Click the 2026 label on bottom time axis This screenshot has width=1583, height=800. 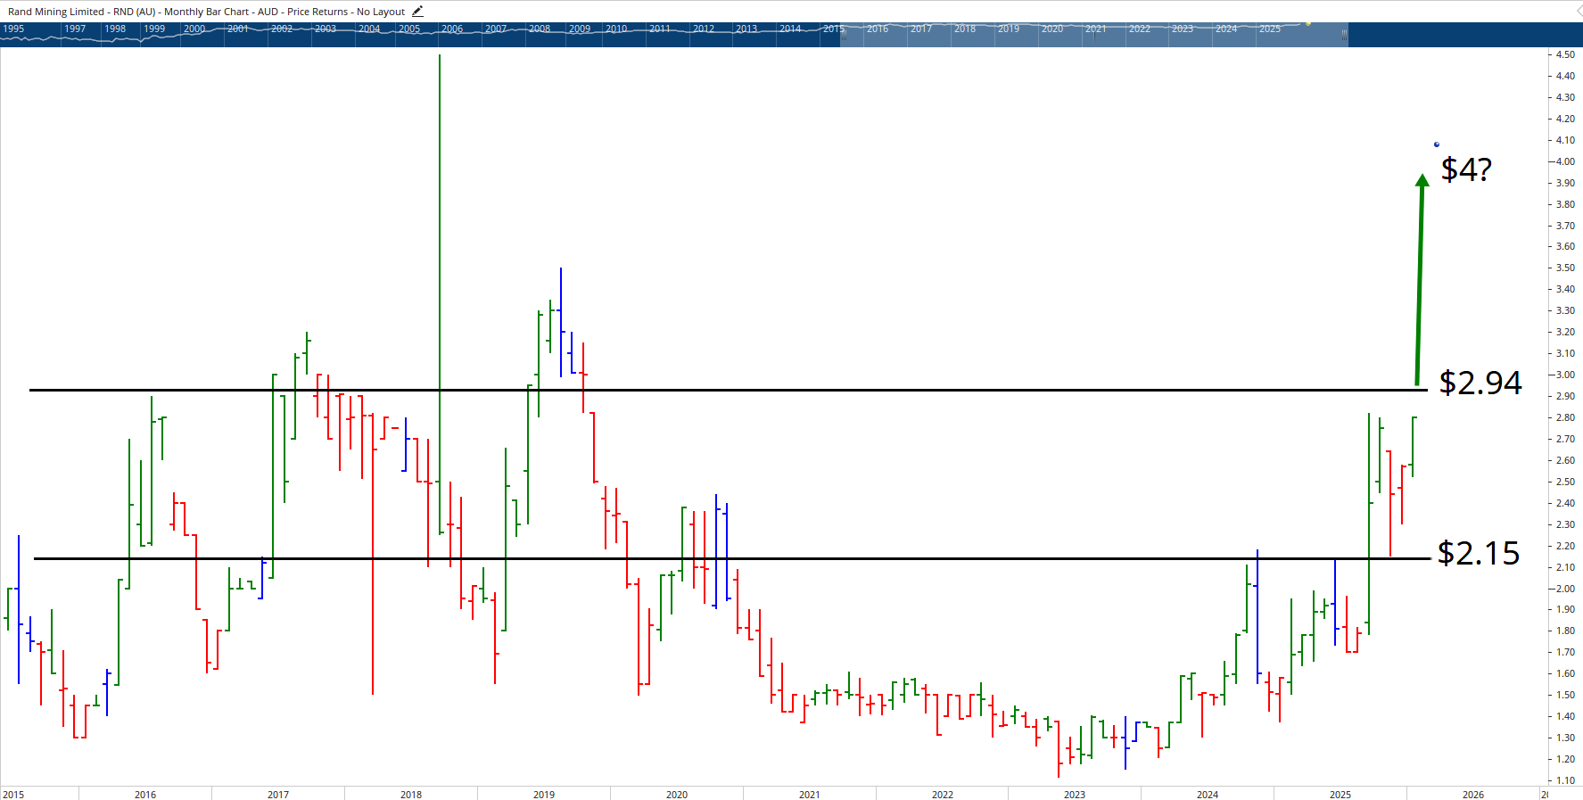1473,794
